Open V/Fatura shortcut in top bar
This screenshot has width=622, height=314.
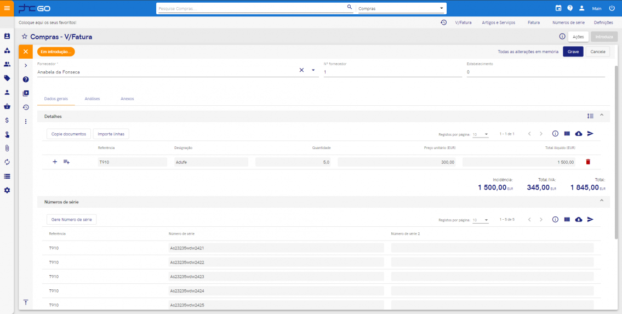point(463,22)
